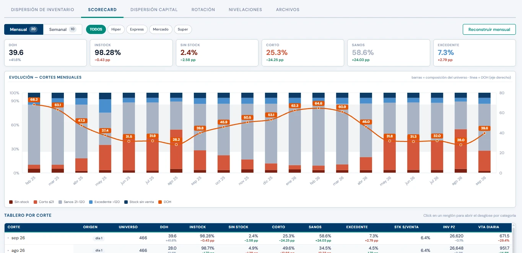Image resolution: width=522 pixels, height=253 pixels.
Task: Expand the ago 26 row
Action: click(8, 250)
